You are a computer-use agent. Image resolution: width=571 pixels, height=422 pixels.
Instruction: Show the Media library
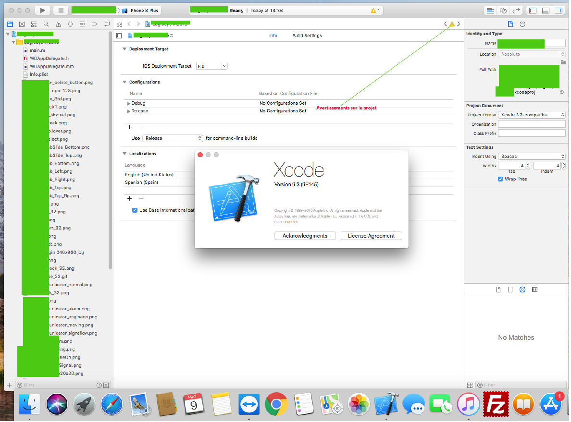[534, 290]
